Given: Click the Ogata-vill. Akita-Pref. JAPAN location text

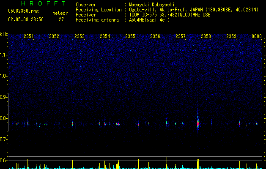Looking at the screenshot, I should click(x=194, y=10).
